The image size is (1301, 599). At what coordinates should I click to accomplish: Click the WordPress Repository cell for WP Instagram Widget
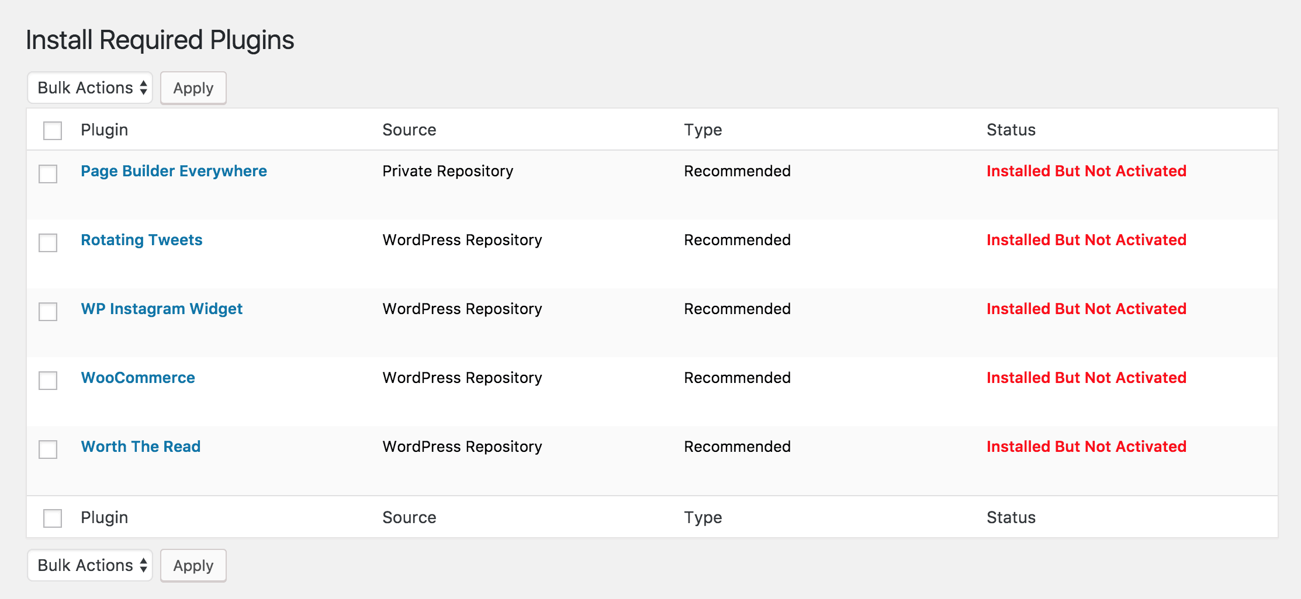click(x=462, y=309)
